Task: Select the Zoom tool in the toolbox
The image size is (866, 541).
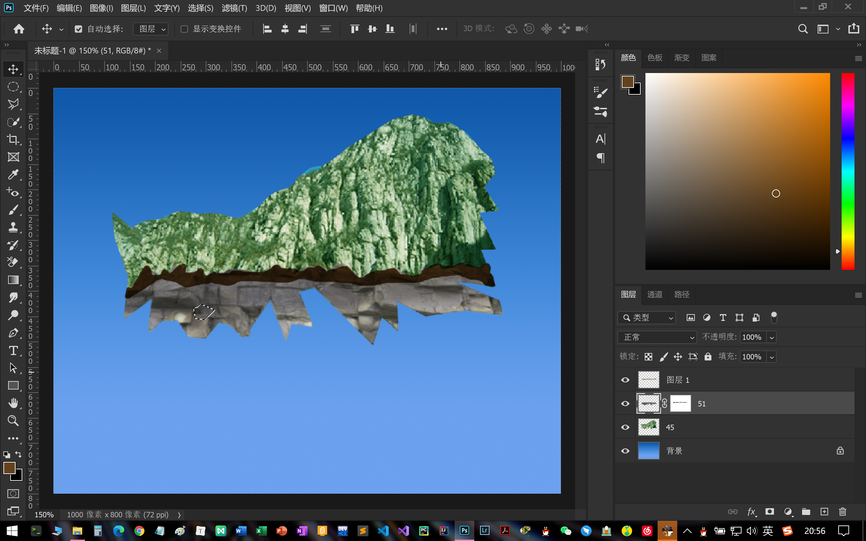Action: [x=13, y=421]
